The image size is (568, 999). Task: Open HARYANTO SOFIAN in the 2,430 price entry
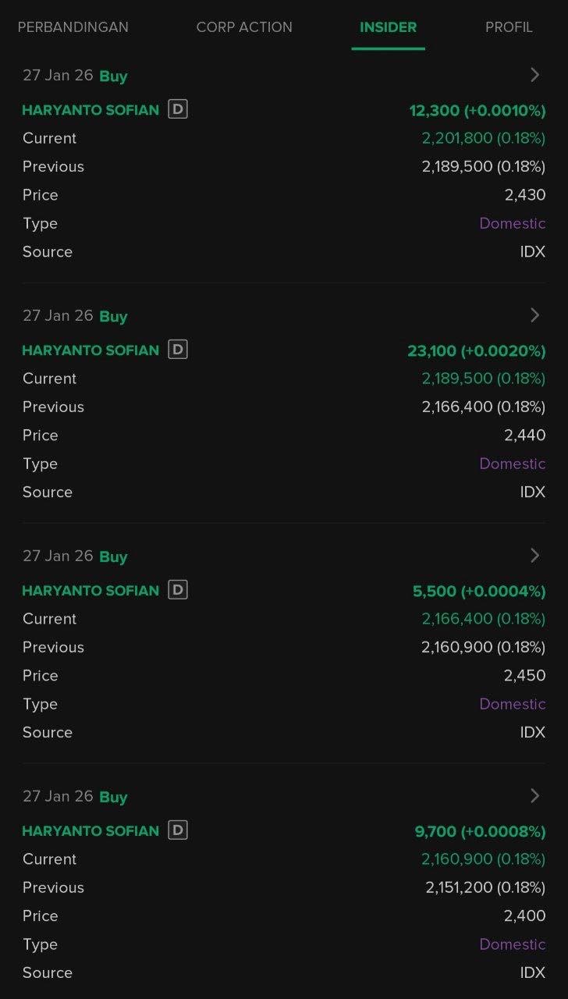(x=91, y=110)
